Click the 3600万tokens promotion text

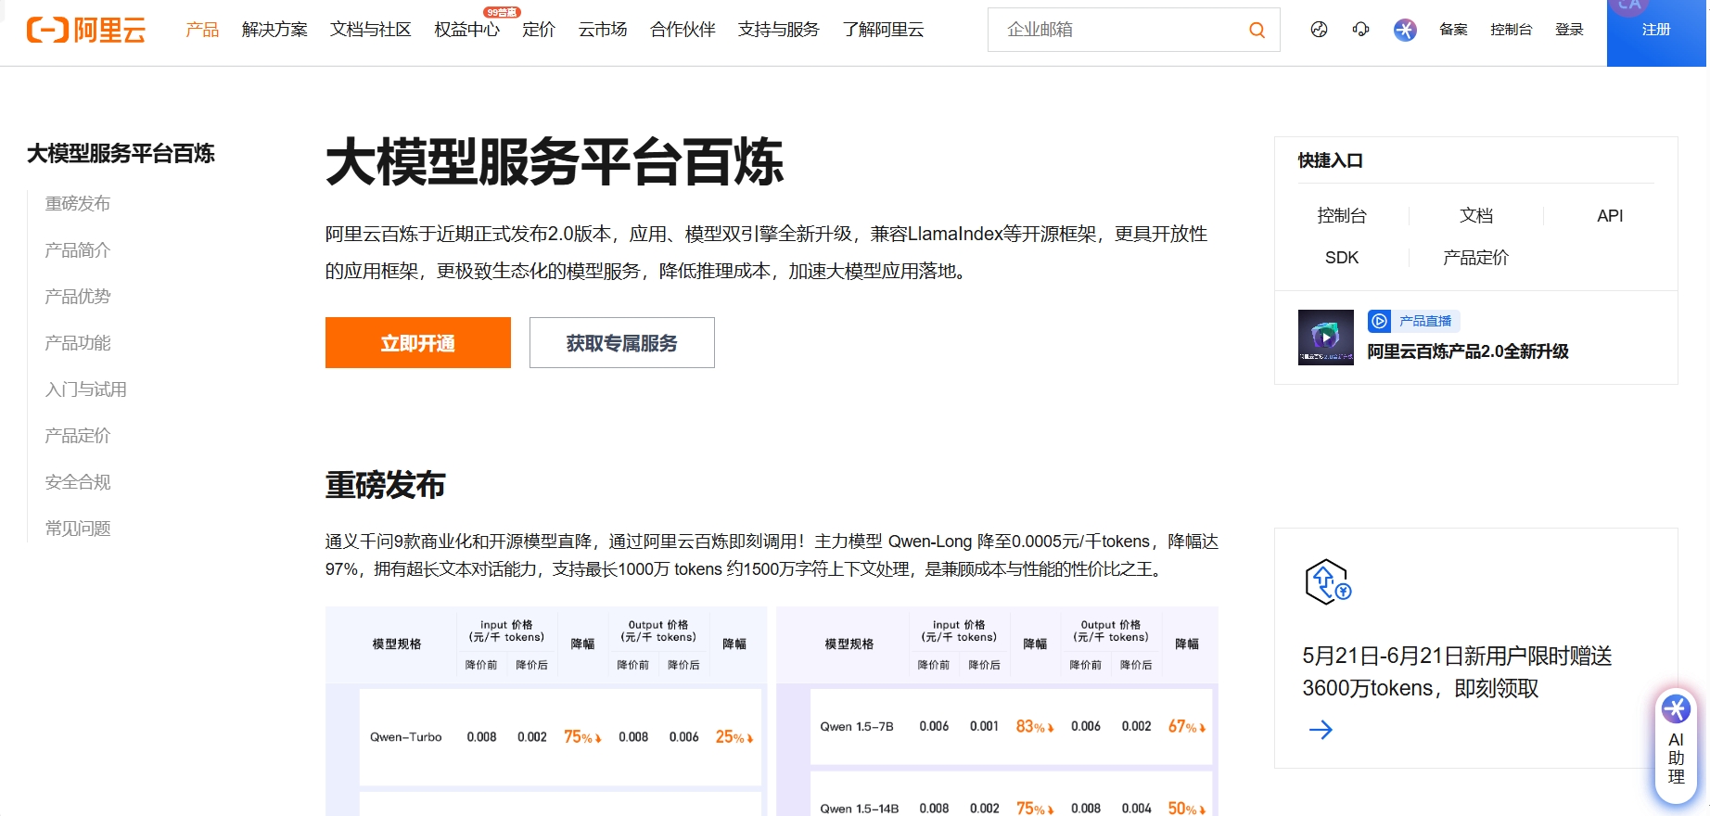click(x=1458, y=671)
